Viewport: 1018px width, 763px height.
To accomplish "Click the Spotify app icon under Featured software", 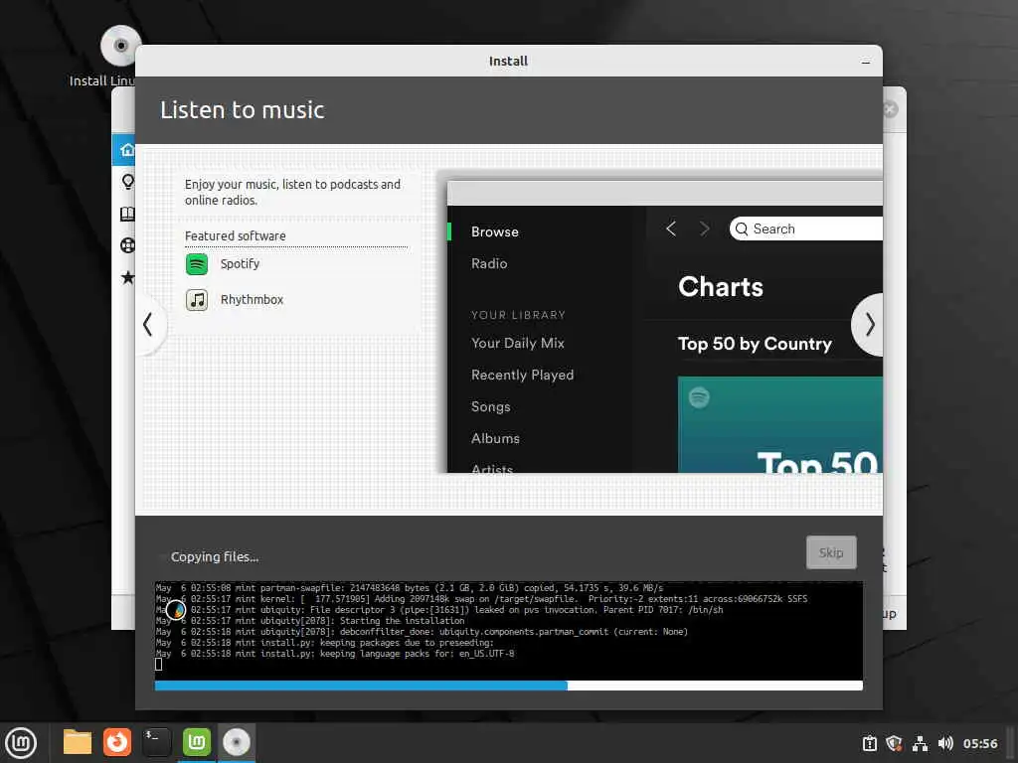I will pyautogui.click(x=197, y=264).
